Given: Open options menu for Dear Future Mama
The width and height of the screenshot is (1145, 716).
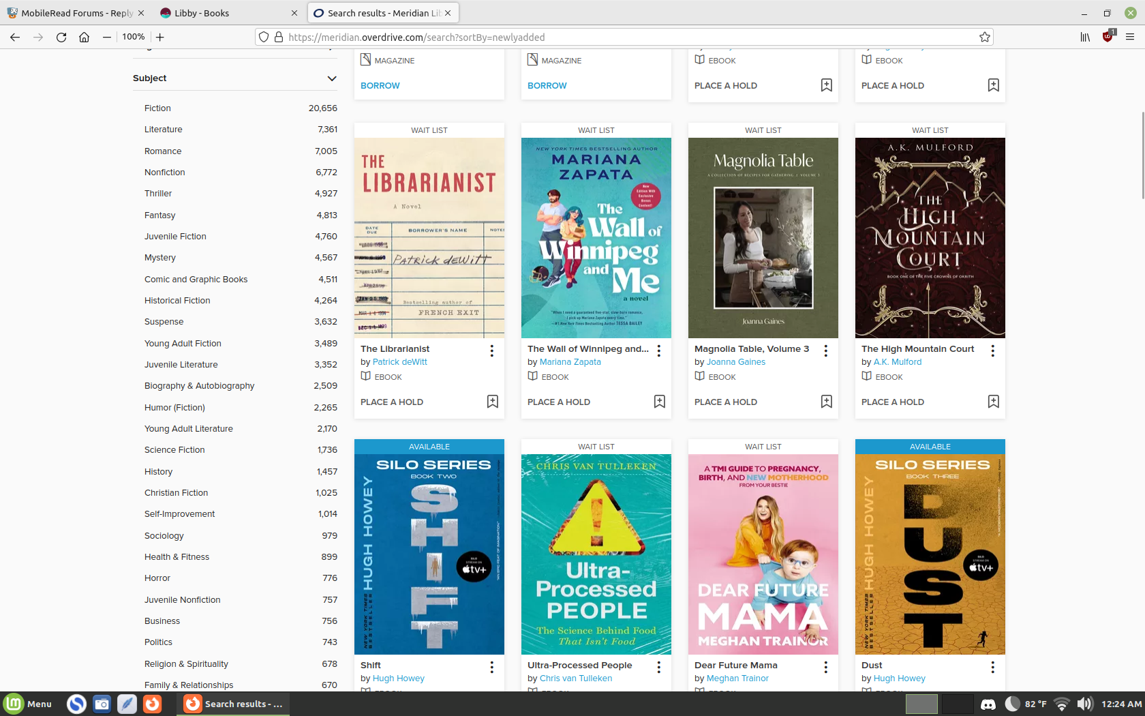Looking at the screenshot, I should coord(825,667).
